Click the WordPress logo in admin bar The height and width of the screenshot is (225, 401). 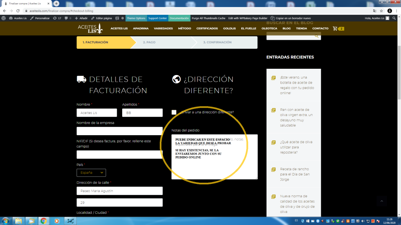pos(4,18)
